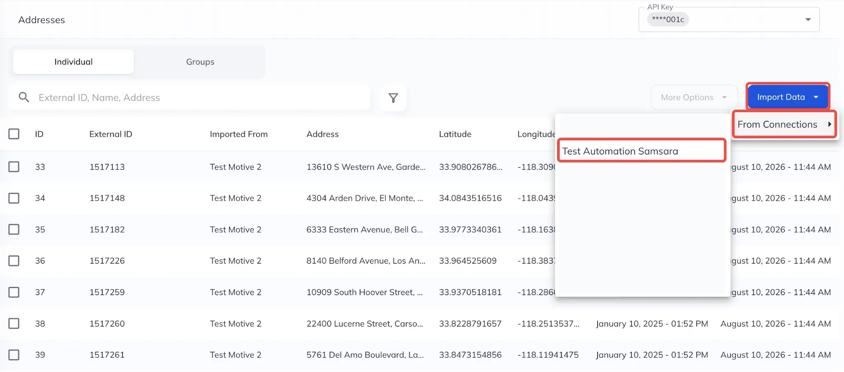Click the search magnifier icon
This screenshot has height=372, width=844.
24,97
